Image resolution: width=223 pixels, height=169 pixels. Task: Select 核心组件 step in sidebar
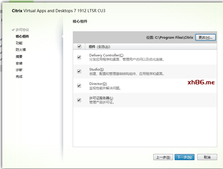(22, 37)
